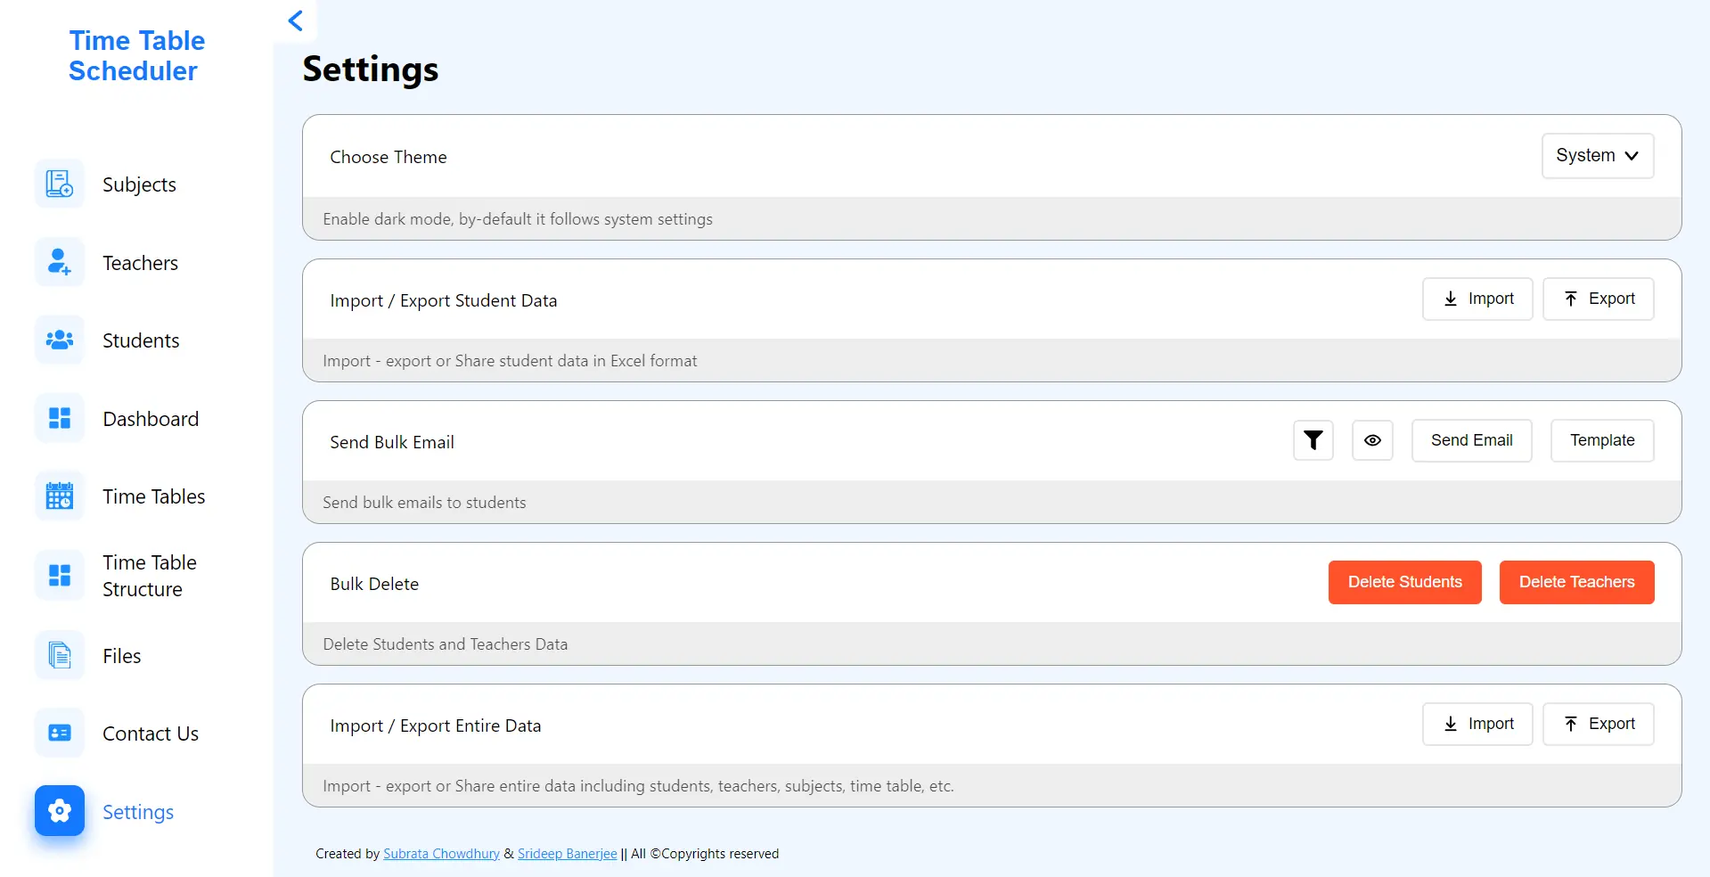Open the email Template button
Viewport: 1710px width, 877px height.
pyautogui.click(x=1602, y=440)
